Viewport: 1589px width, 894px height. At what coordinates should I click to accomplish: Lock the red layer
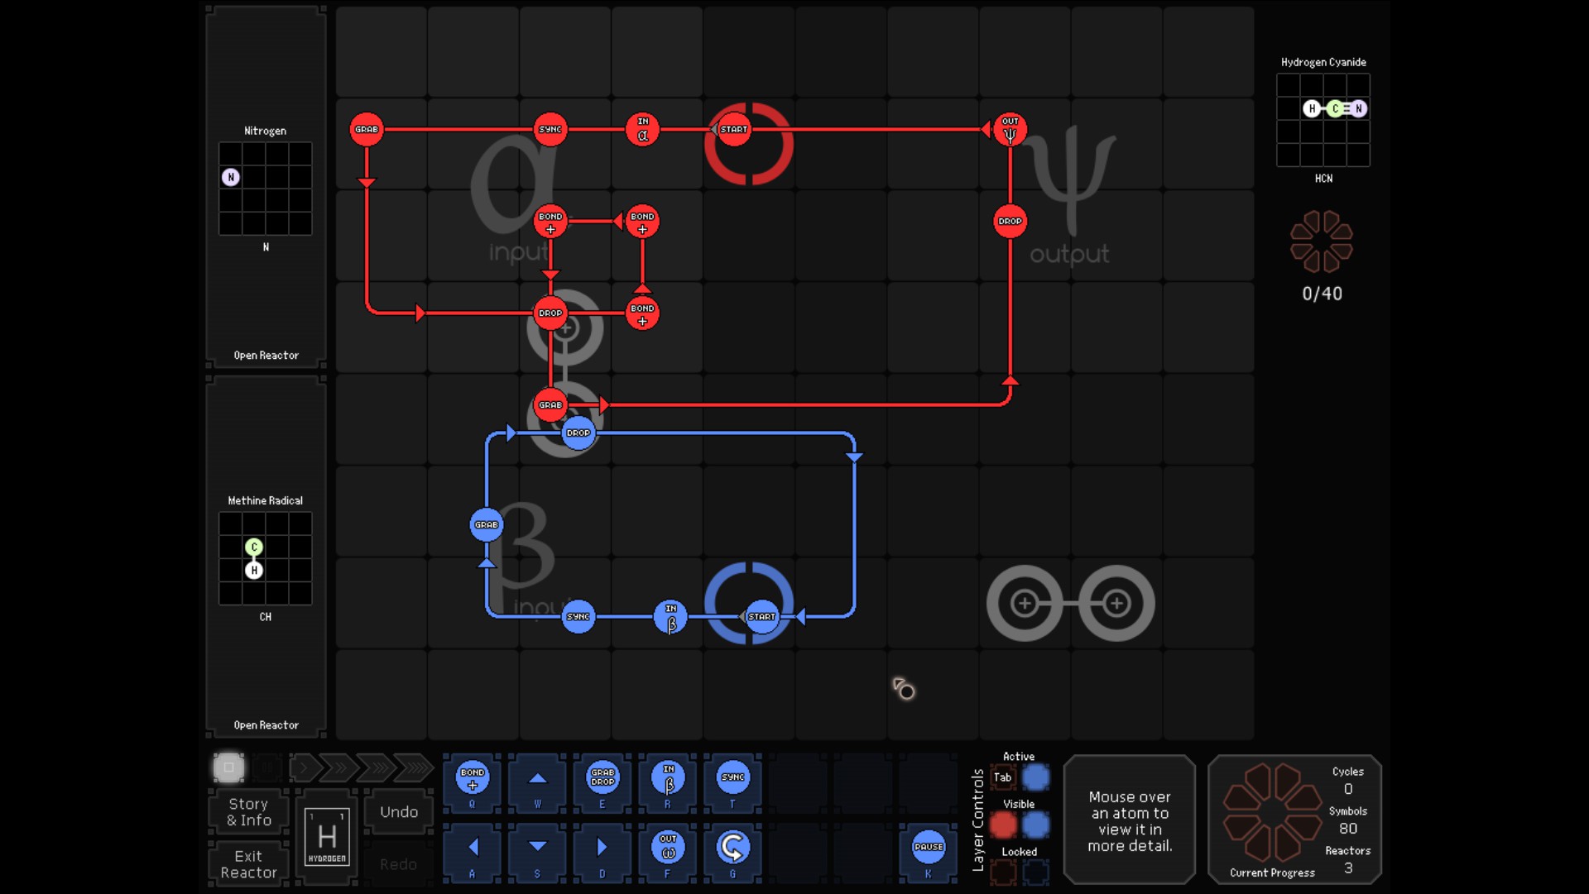(x=1003, y=871)
